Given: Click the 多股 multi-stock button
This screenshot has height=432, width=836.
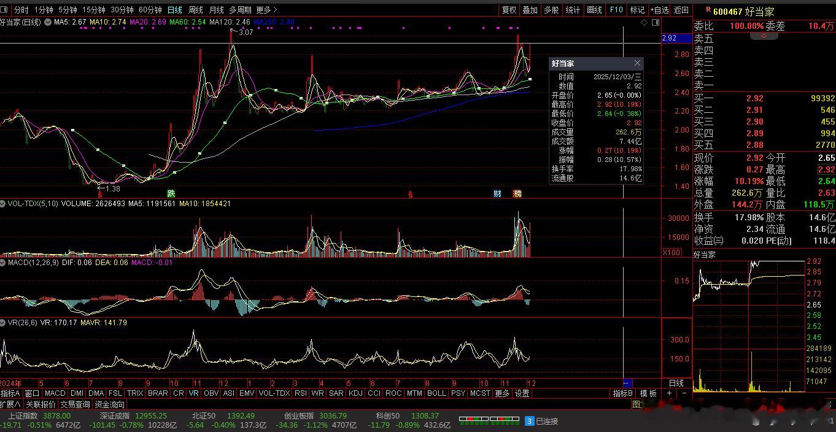Looking at the screenshot, I should [551, 10].
